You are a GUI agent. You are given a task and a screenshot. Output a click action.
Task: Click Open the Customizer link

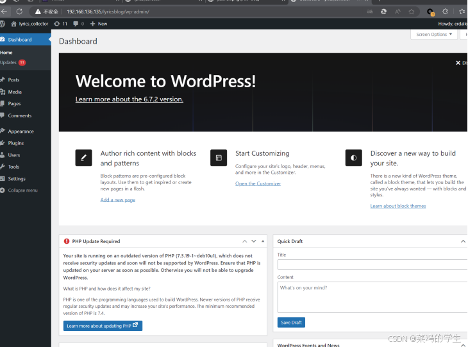(x=258, y=183)
